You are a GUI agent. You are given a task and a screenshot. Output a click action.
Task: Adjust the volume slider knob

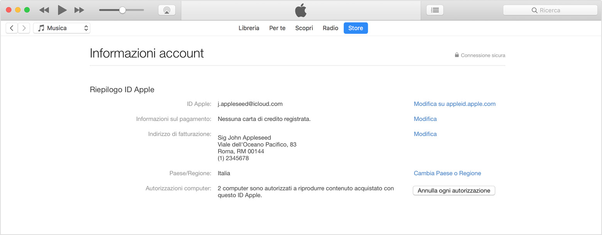(122, 10)
